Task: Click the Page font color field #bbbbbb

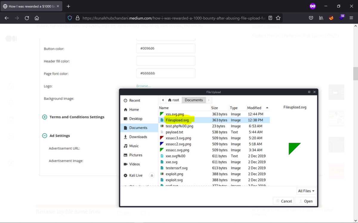Action: click(x=166, y=73)
